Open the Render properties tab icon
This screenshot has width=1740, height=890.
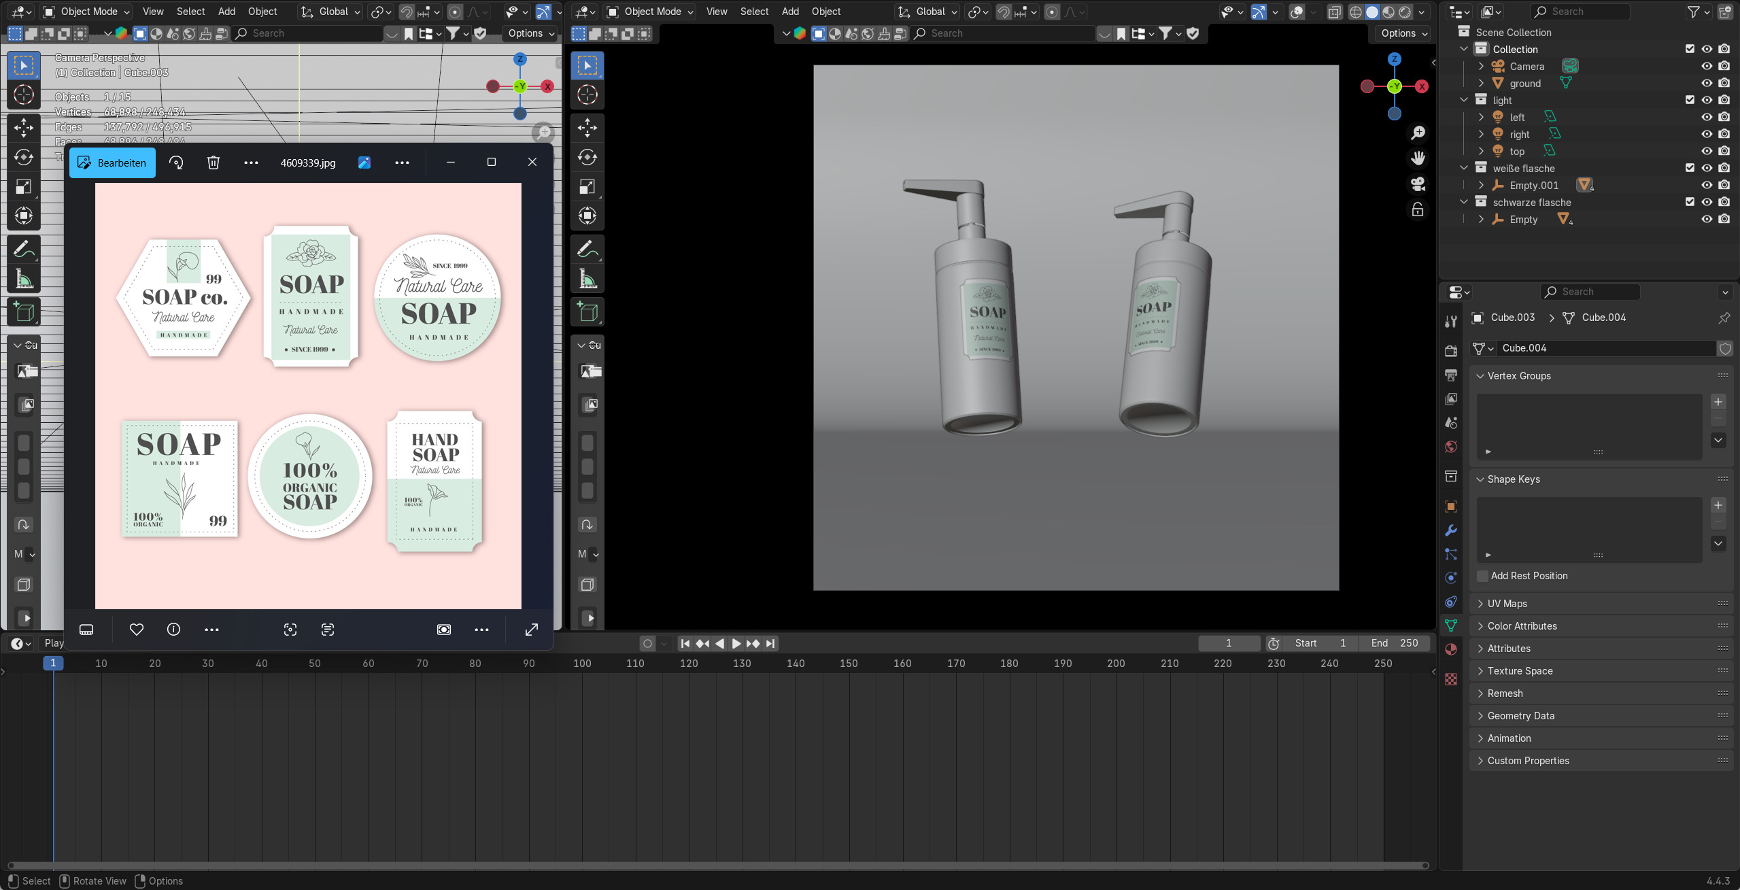click(1451, 351)
